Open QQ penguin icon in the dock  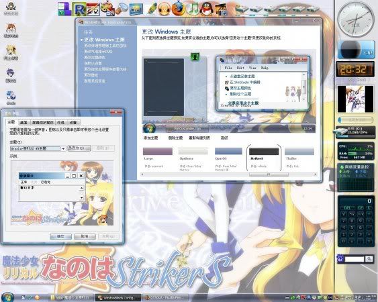(207, 9)
